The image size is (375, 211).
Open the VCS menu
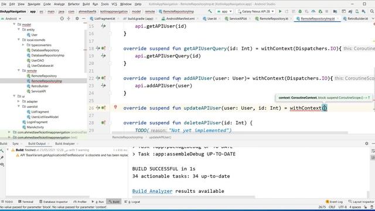point(114,4)
